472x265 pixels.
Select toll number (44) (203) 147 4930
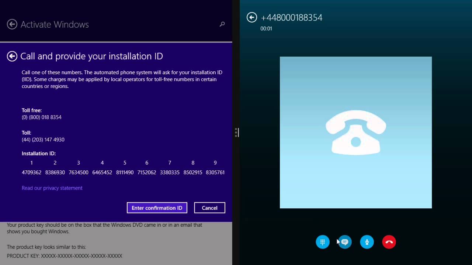[x=43, y=139]
